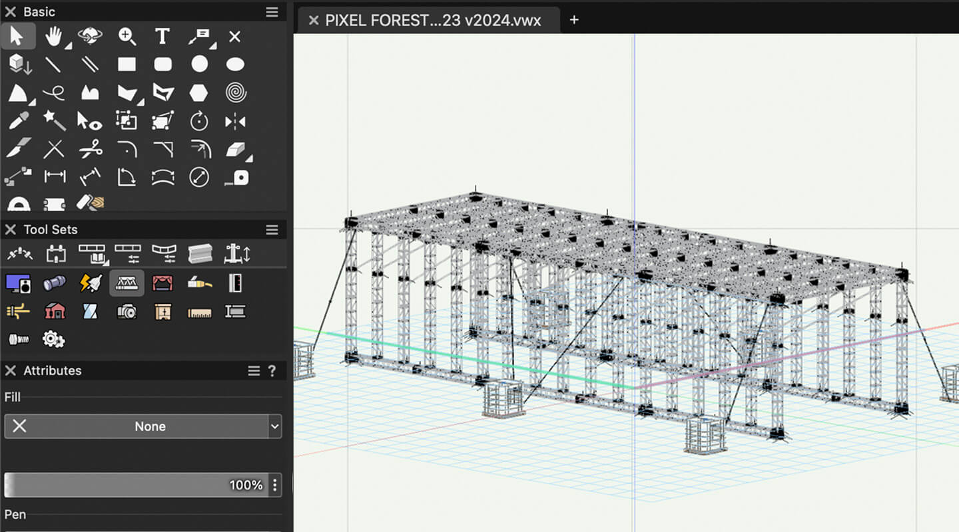
Task: Select the Attribute Mapping roller tool
Action: tap(90, 202)
